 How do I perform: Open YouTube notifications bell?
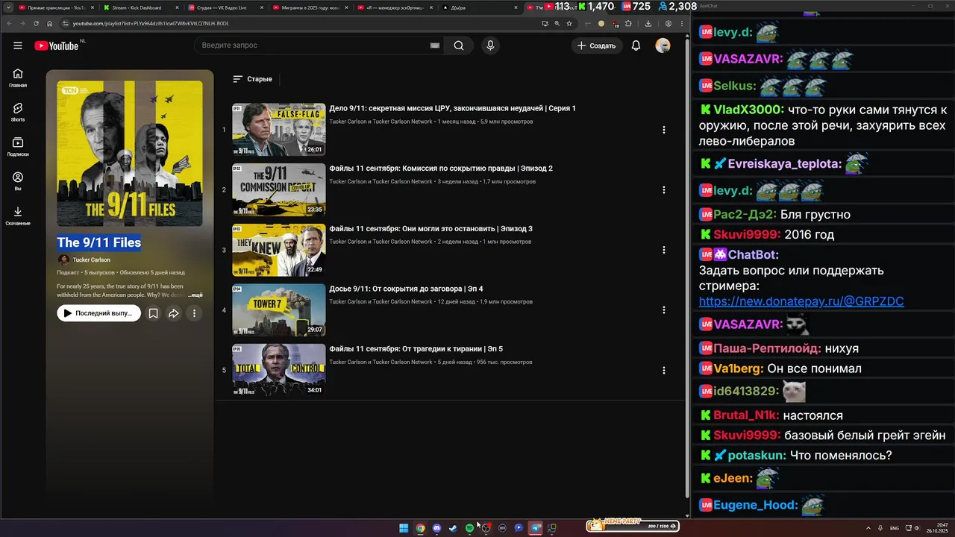point(636,45)
